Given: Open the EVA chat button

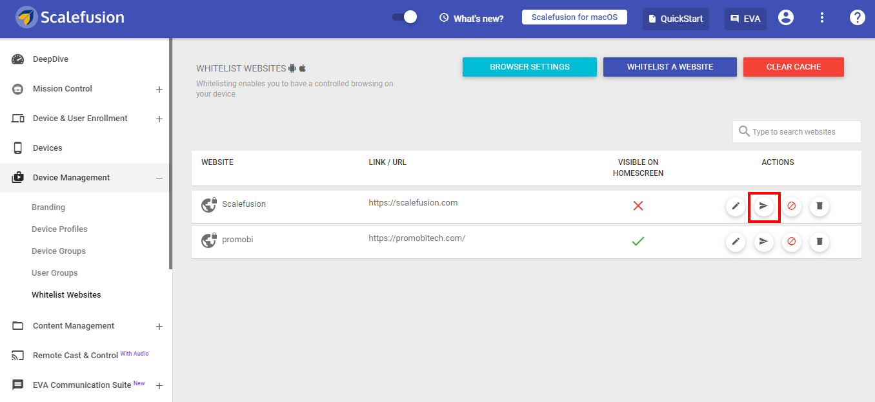Looking at the screenshot, I should tap(745, 19).
